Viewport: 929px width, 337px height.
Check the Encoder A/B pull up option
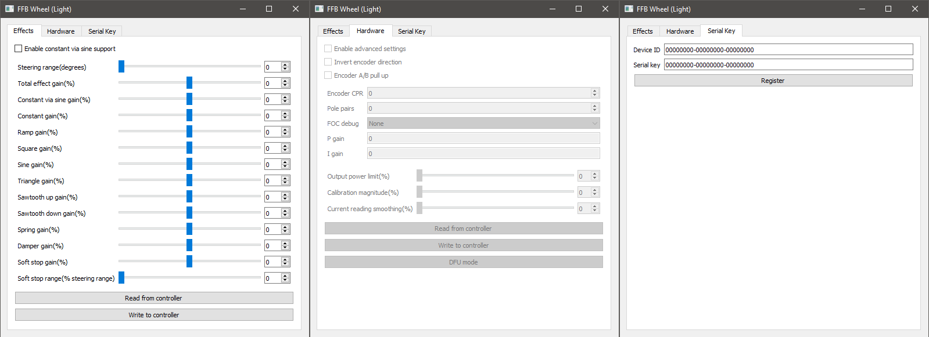[x=328, y=75]
